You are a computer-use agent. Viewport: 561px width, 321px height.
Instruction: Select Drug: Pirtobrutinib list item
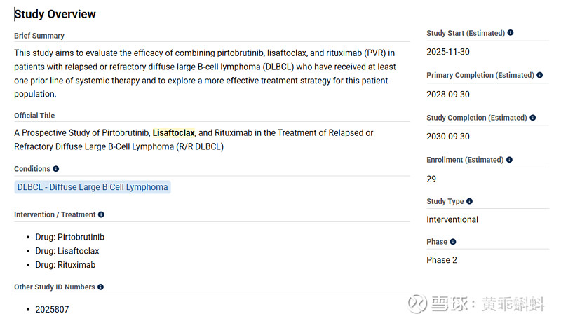tap(69, 237)
